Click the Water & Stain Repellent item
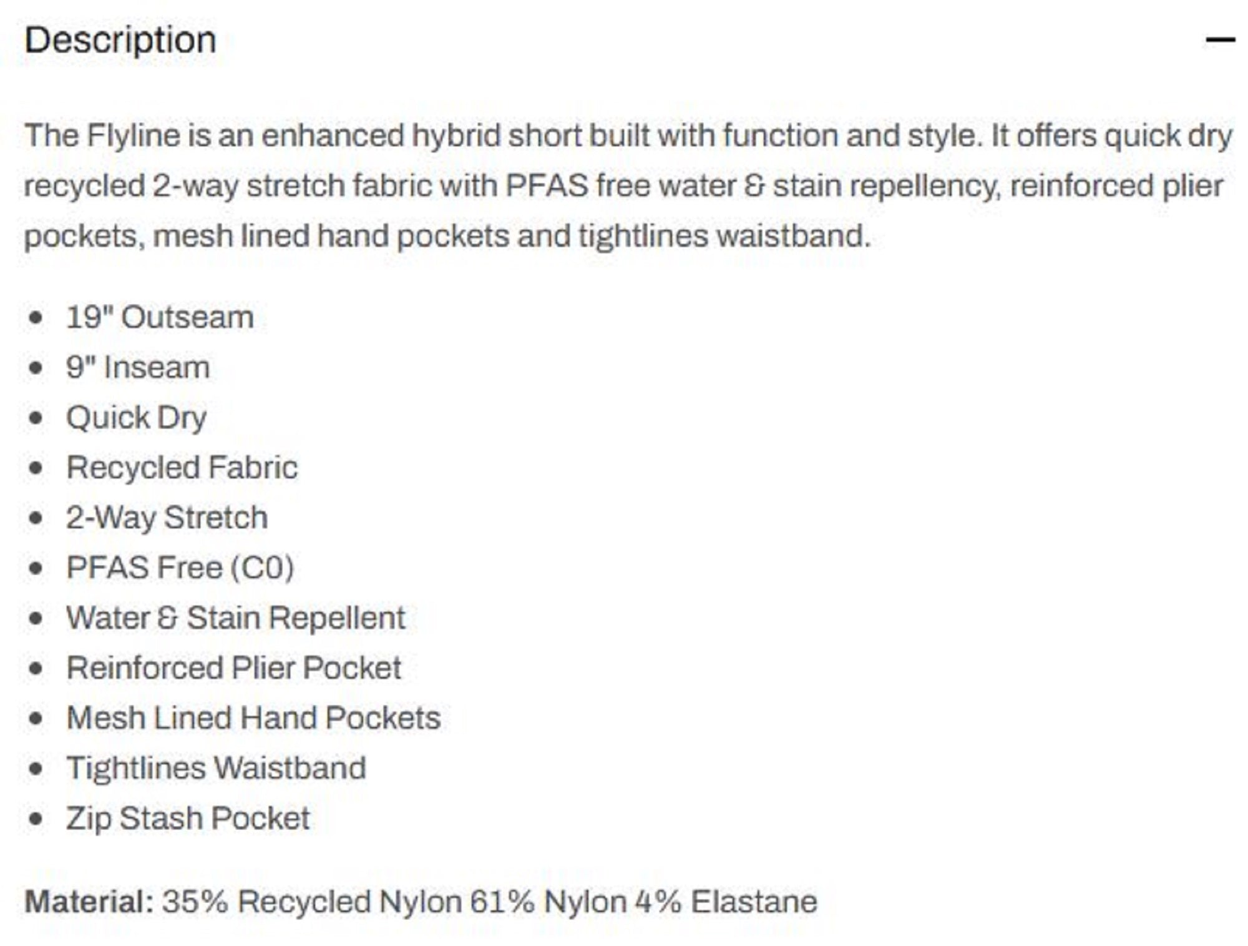 pyautogui.click(x=236, y=618)
